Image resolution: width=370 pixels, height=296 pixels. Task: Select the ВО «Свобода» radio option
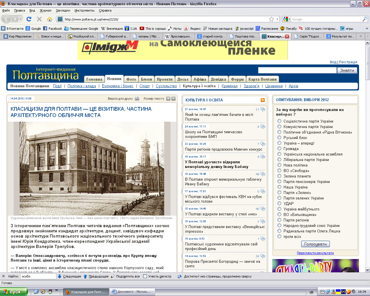(x=279, y=171)
